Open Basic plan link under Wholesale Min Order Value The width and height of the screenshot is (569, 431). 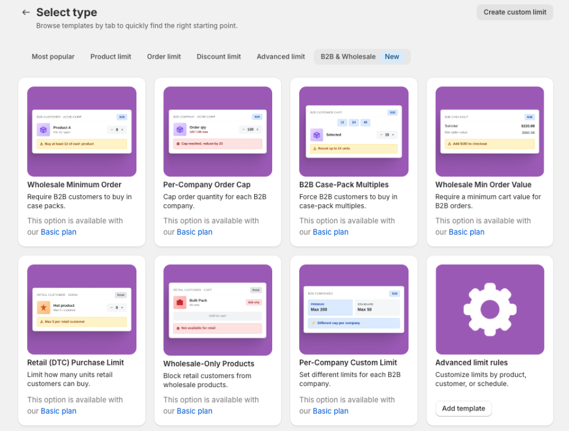(467, 232)
